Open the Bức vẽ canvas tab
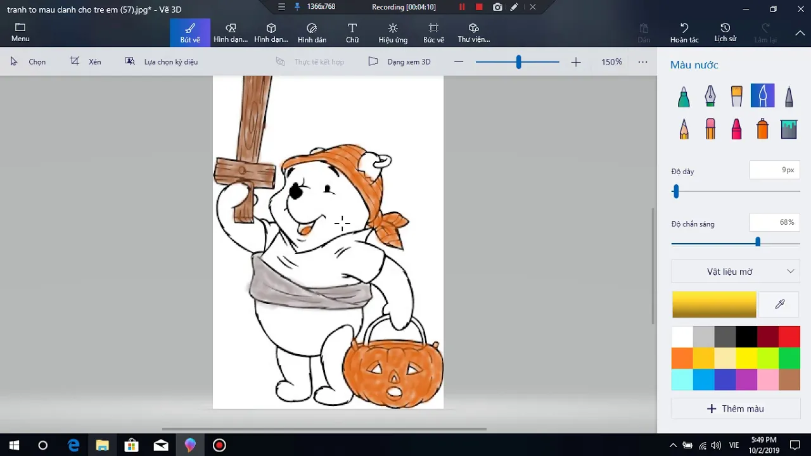 tap(433, 33)
